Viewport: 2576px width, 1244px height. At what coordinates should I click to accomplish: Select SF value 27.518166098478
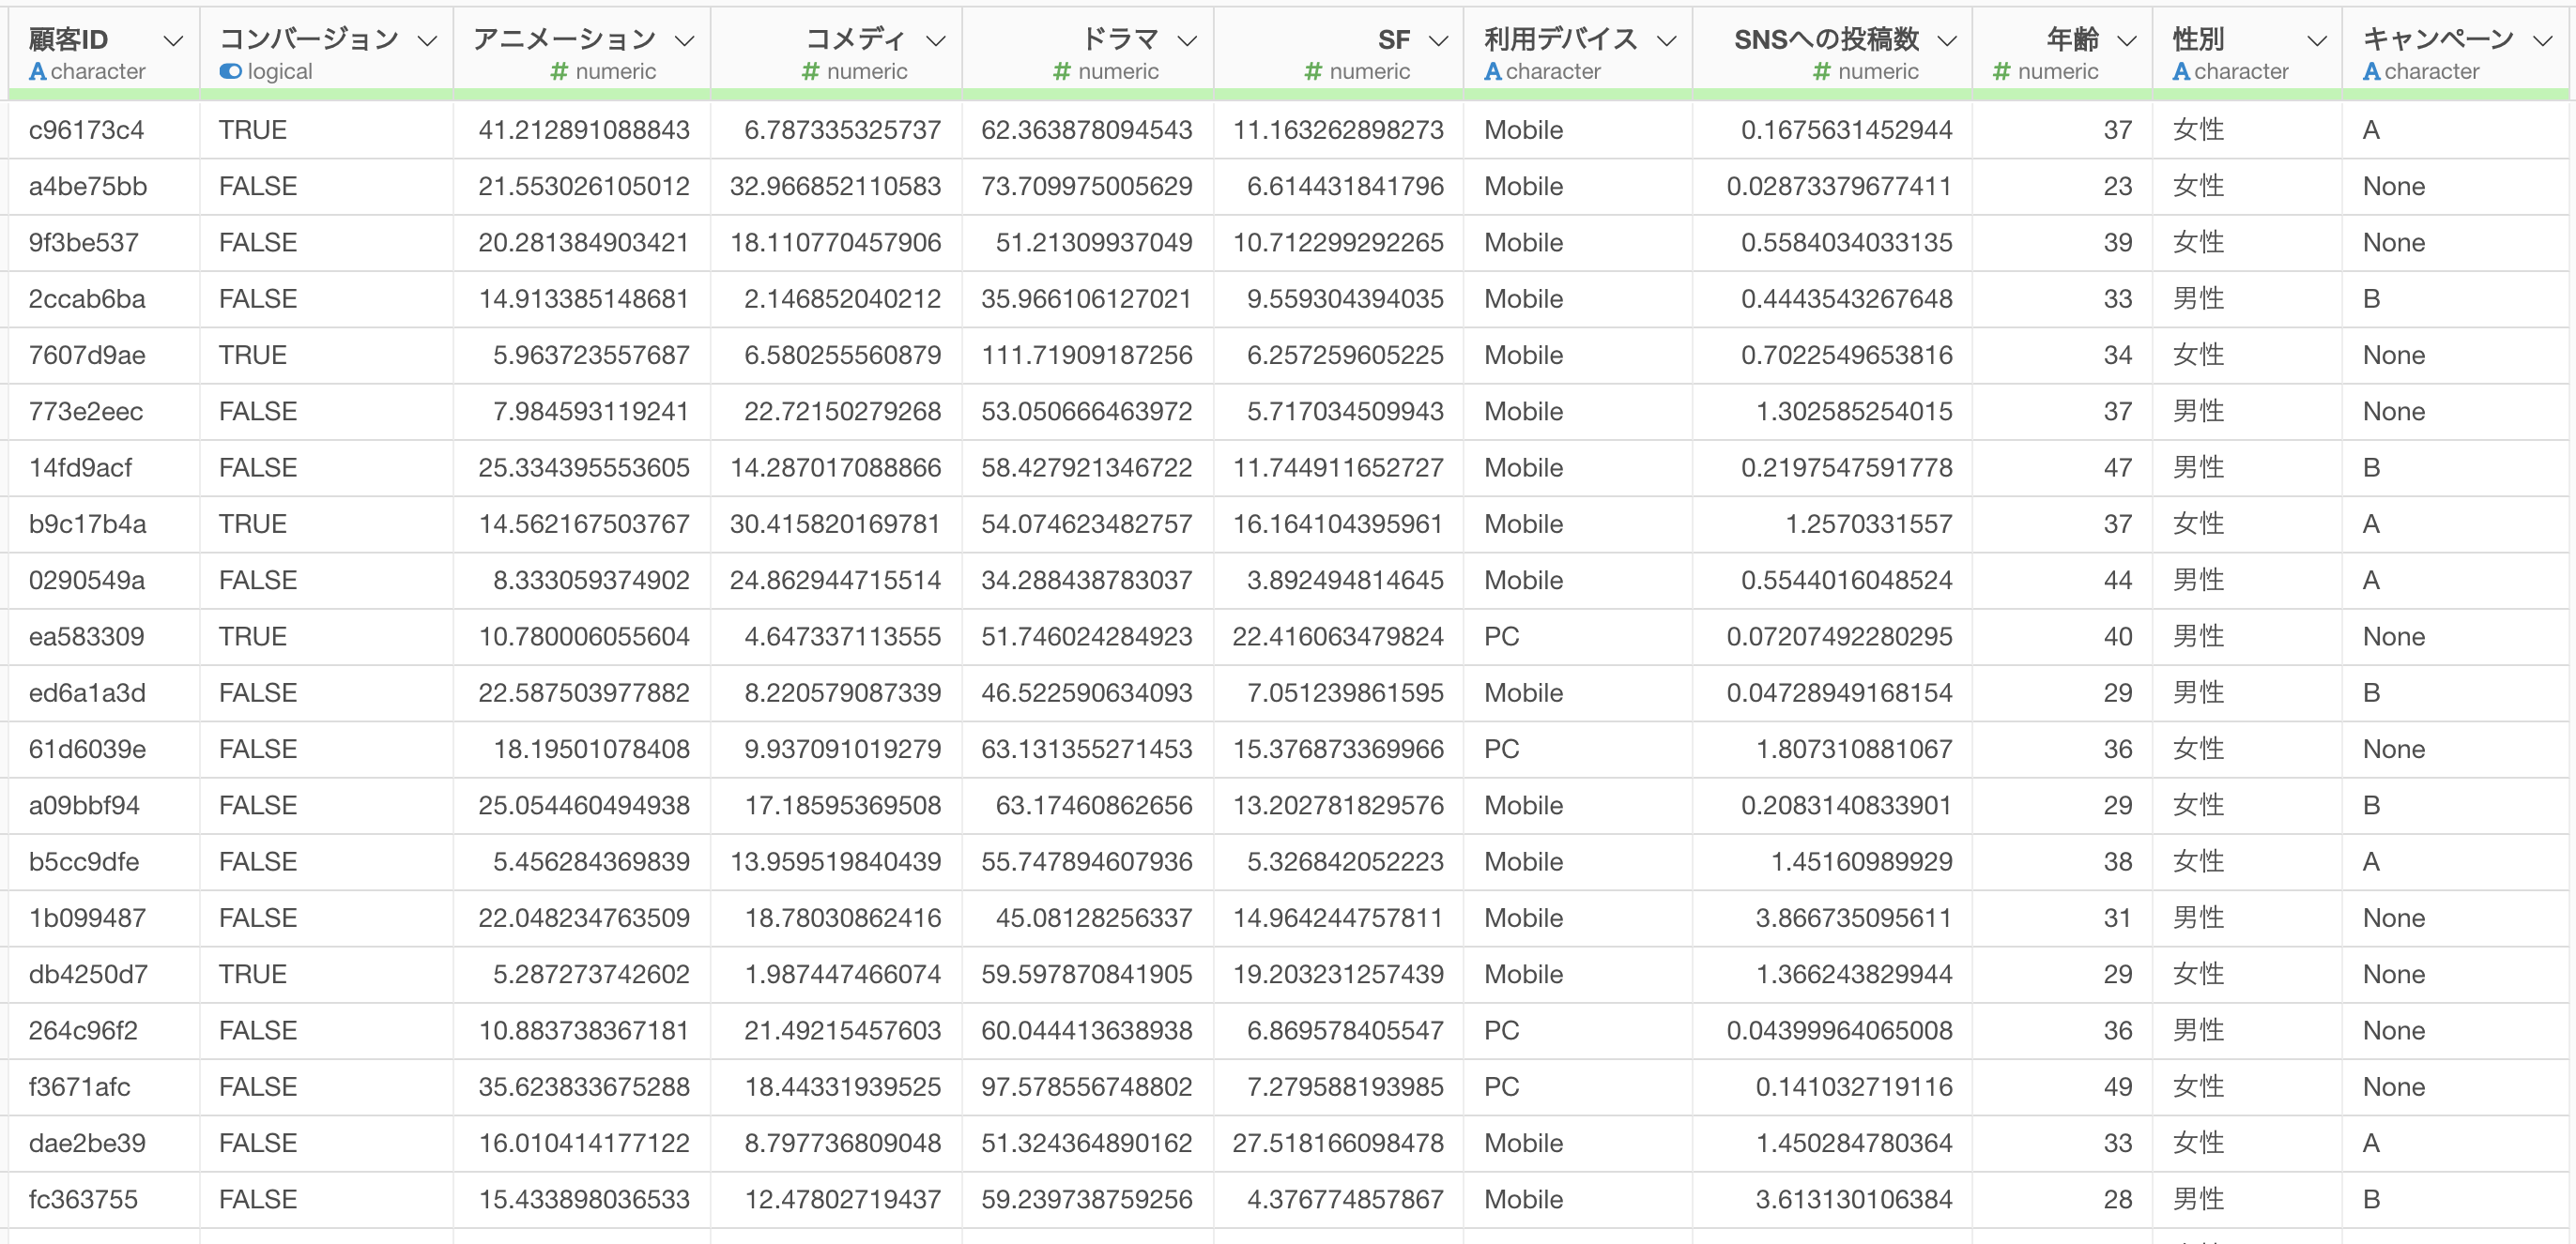coord(1338,1143)
